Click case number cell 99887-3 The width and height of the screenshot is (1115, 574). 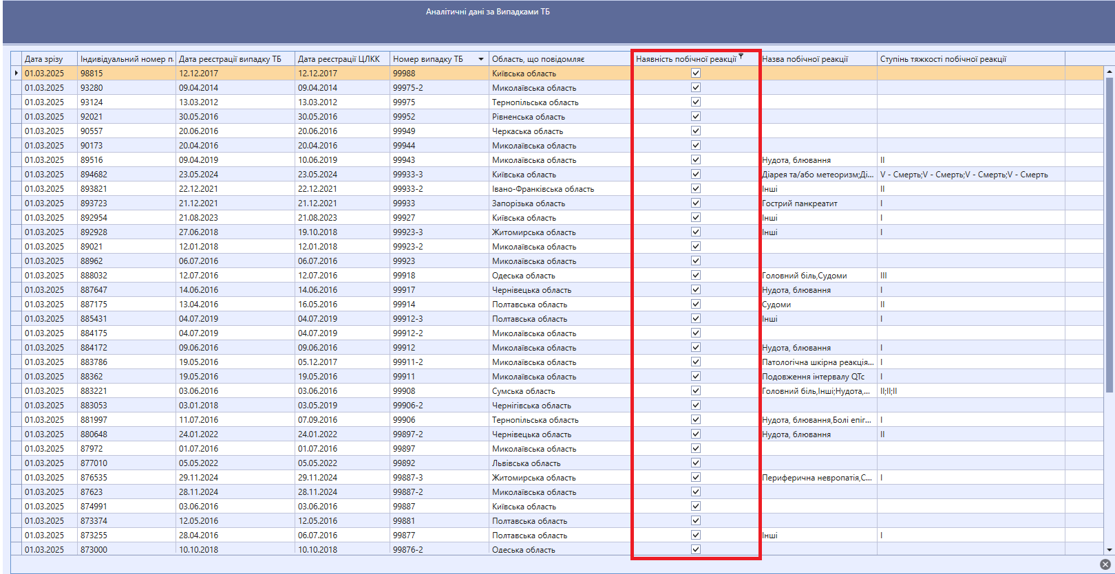pos(439,478)
